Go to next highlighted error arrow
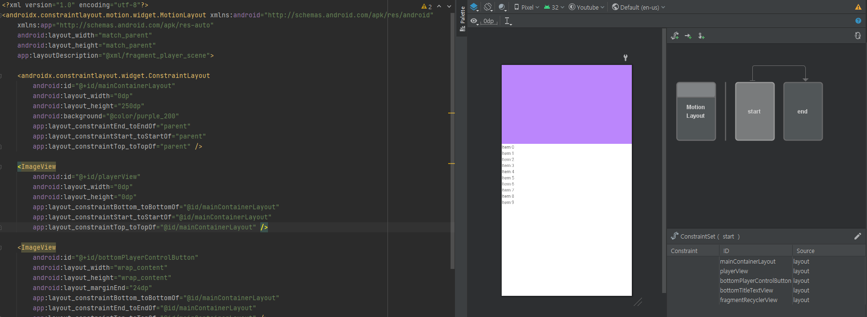This screenshot has width=867, height=317. coord(449,6)
